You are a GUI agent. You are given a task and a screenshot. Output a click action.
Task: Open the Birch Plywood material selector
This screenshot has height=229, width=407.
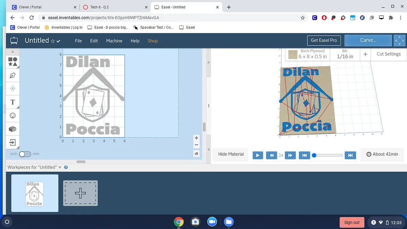[x=308, y=54]
